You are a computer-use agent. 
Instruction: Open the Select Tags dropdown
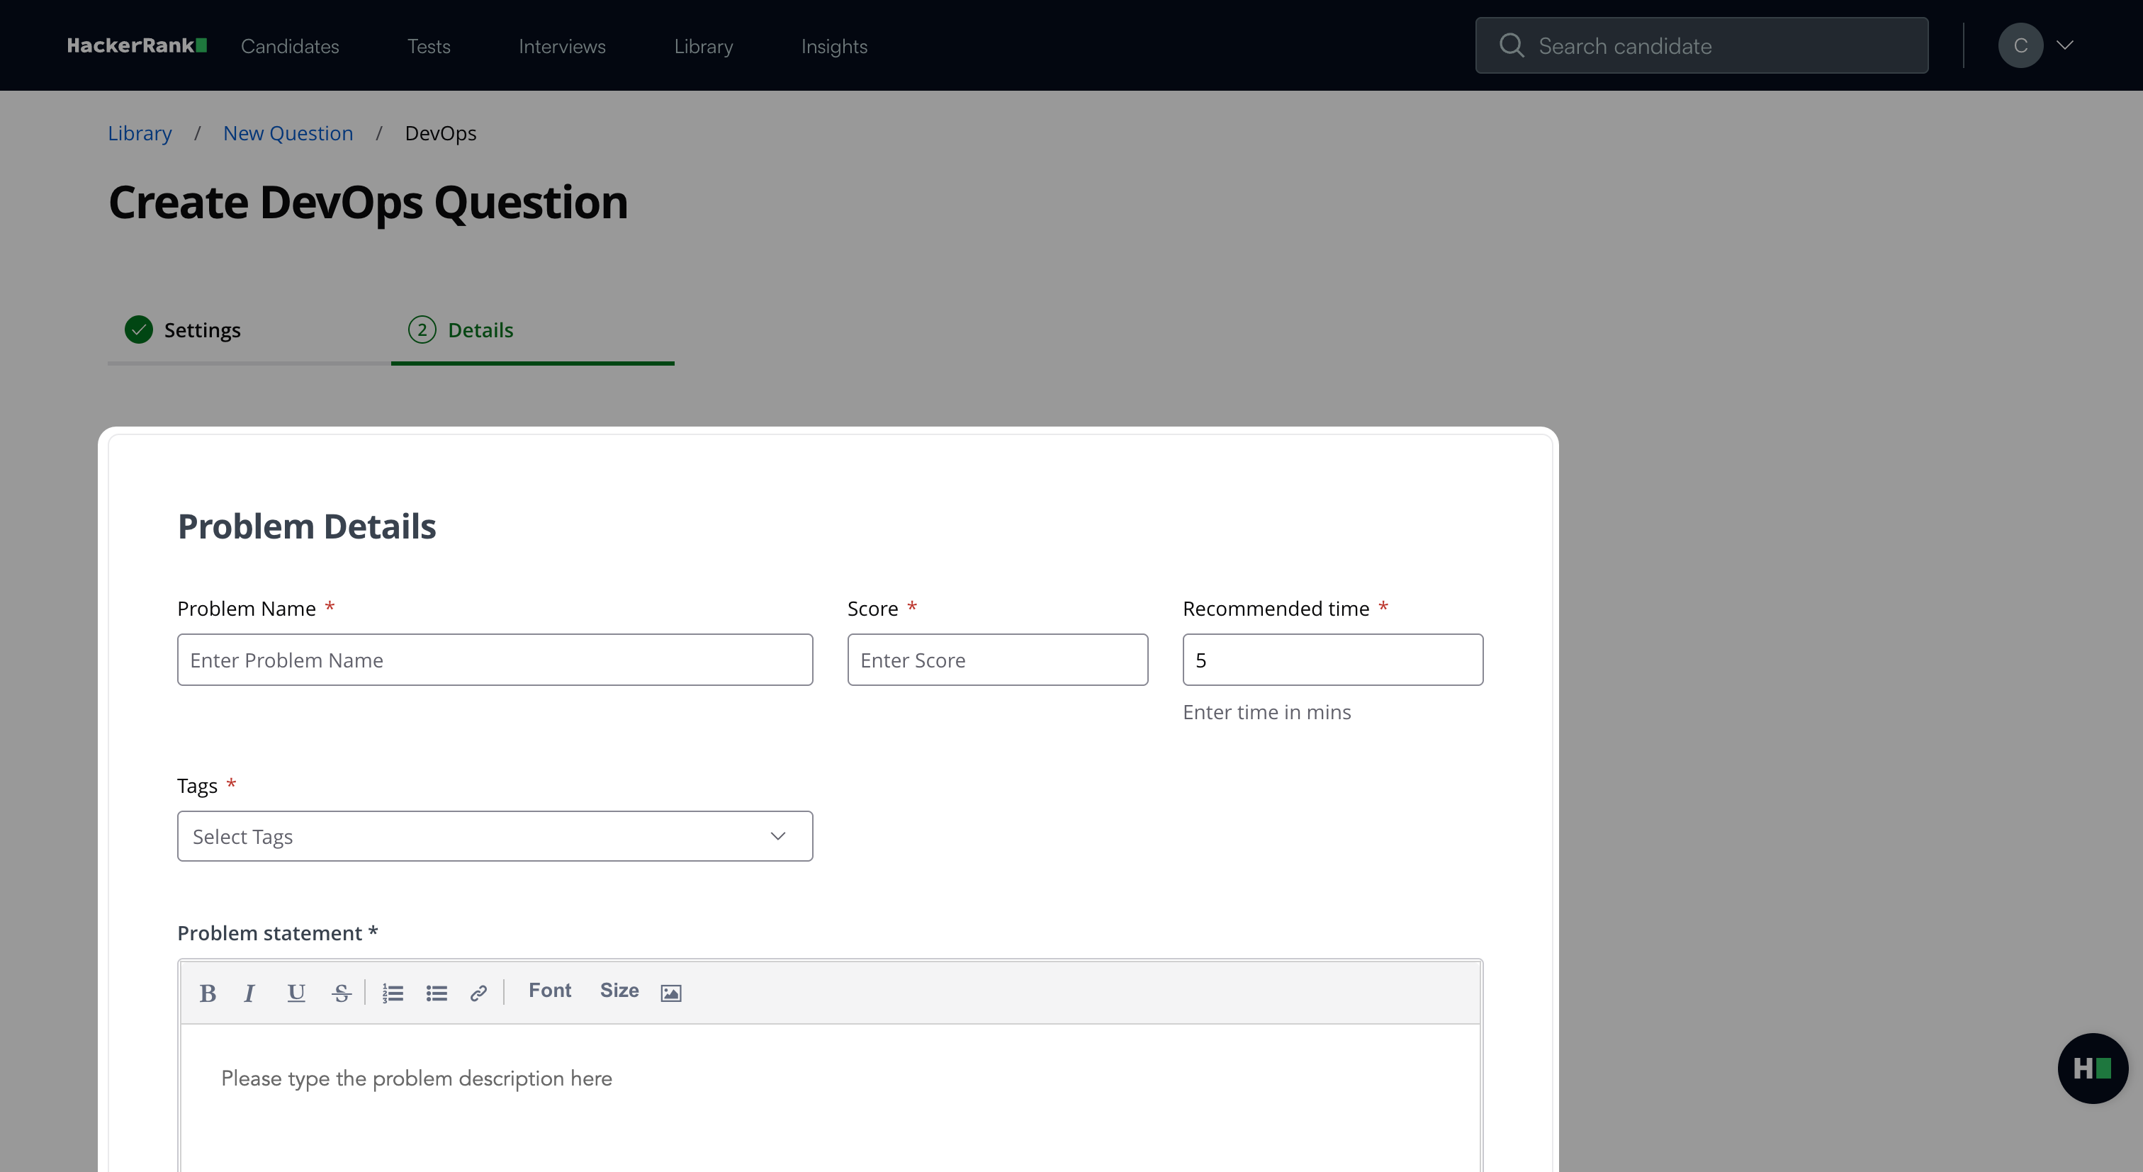(494, 836)
